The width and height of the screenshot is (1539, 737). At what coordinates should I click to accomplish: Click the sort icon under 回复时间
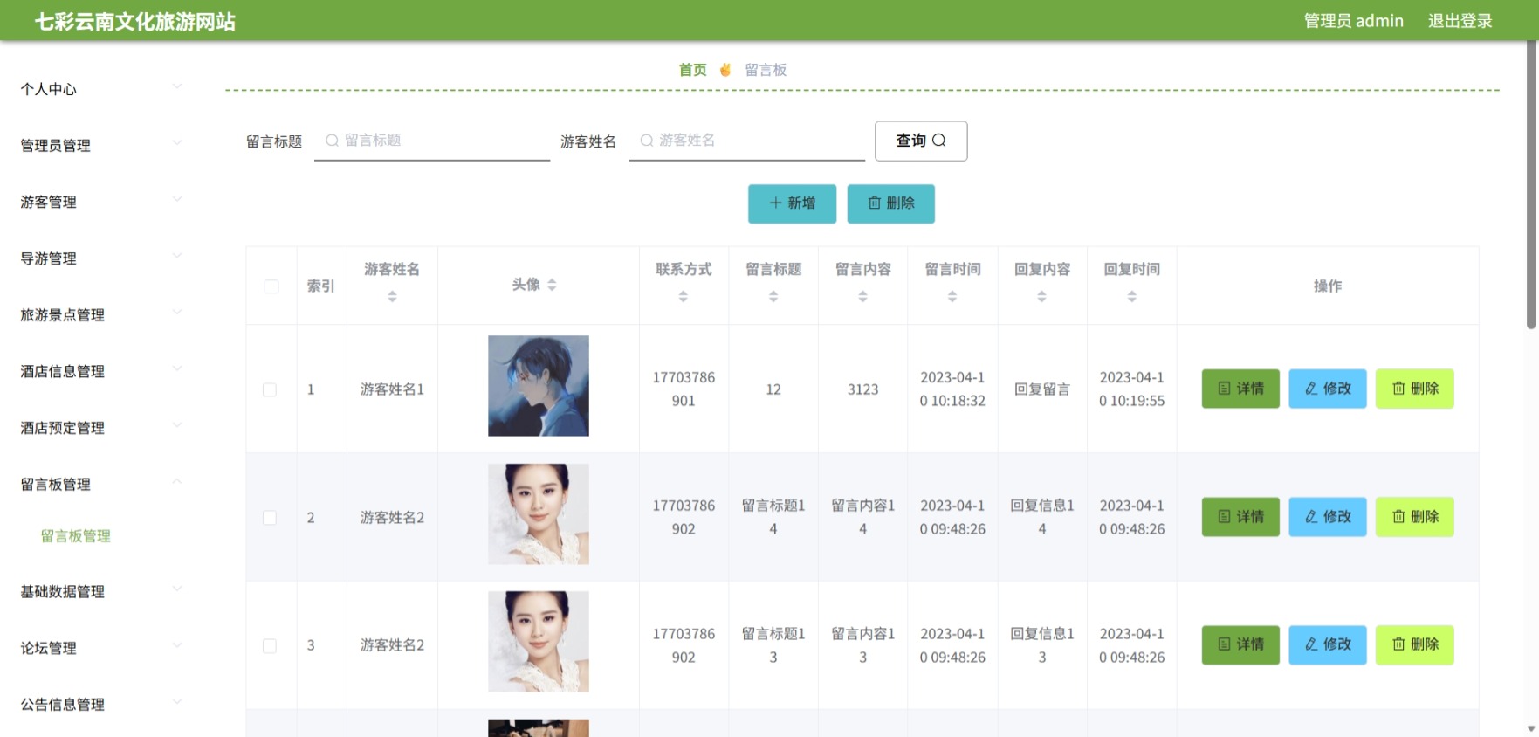coord(1131,297)
